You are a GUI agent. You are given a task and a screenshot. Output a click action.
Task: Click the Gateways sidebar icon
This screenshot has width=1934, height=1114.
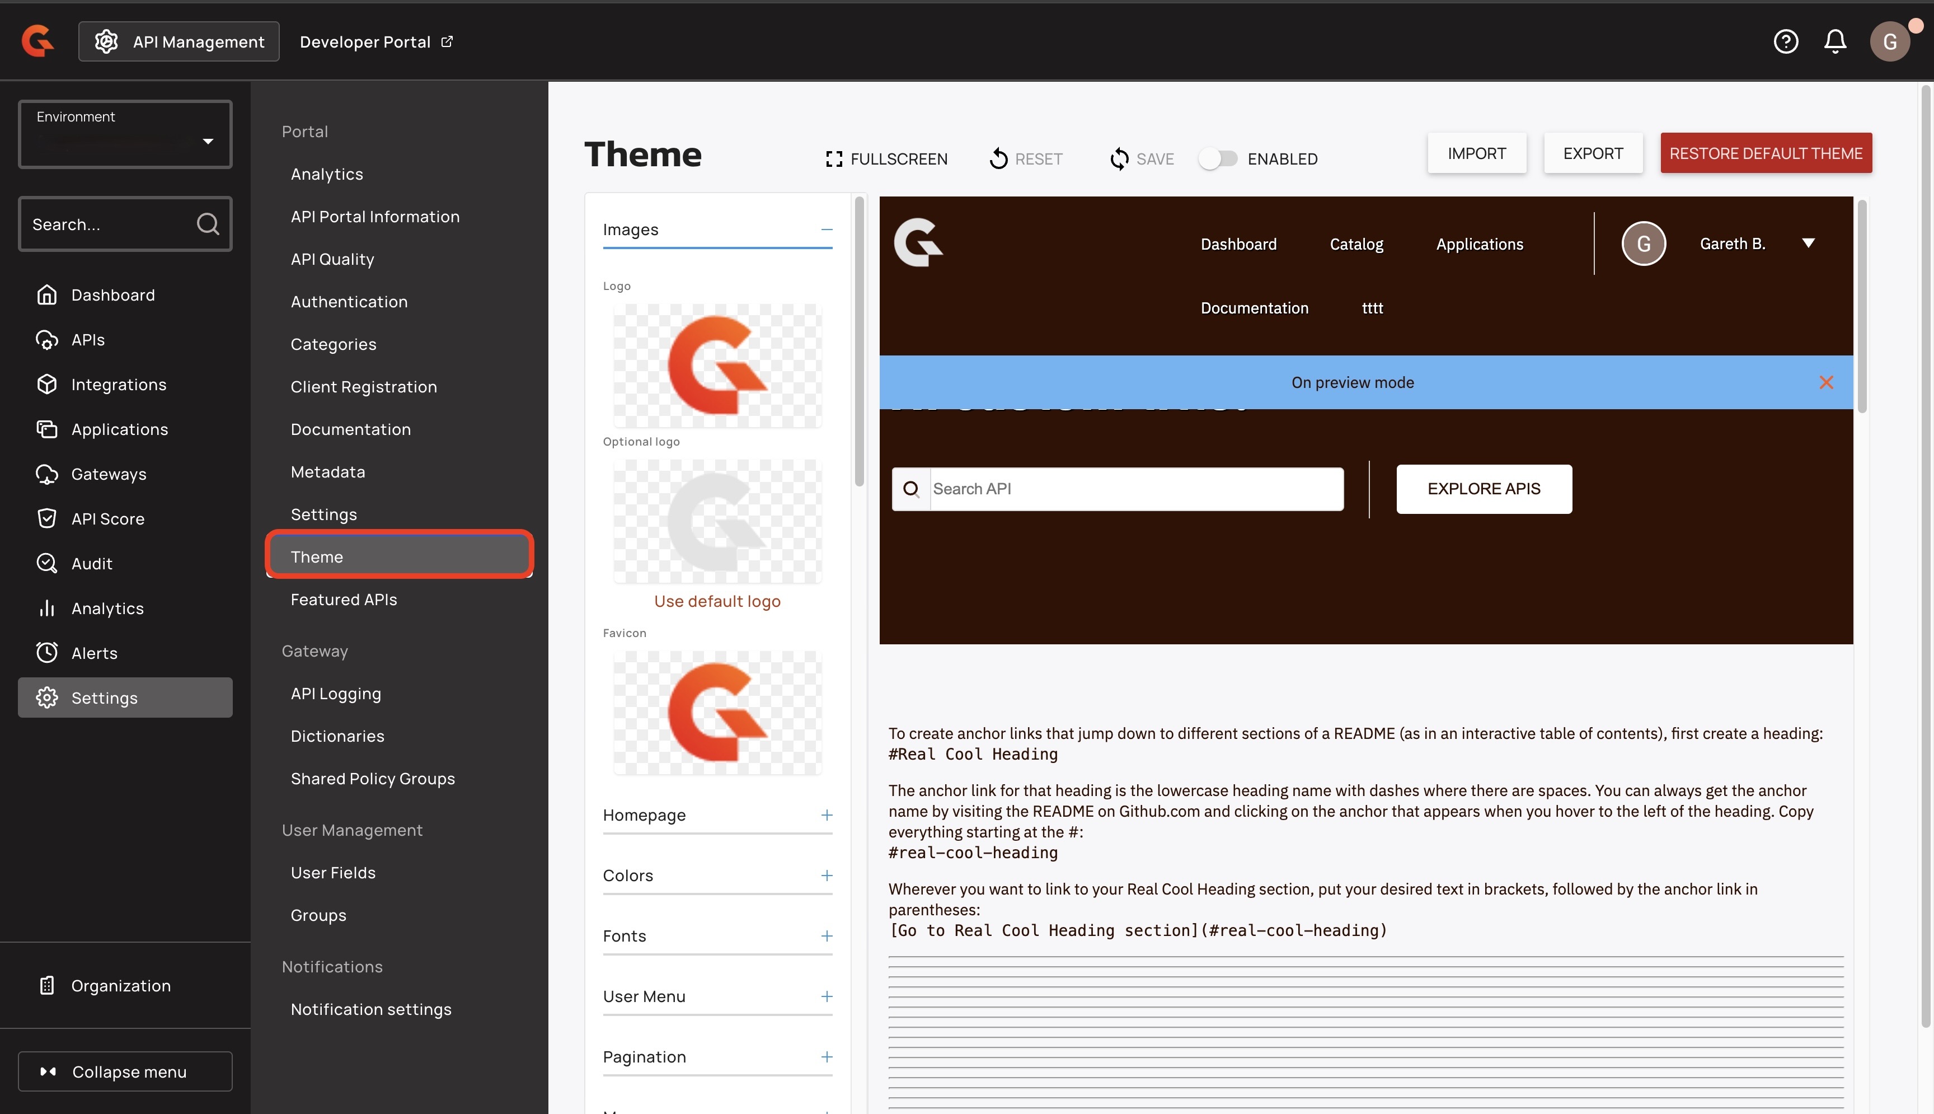pyautogui.click(x=46, y=474)
